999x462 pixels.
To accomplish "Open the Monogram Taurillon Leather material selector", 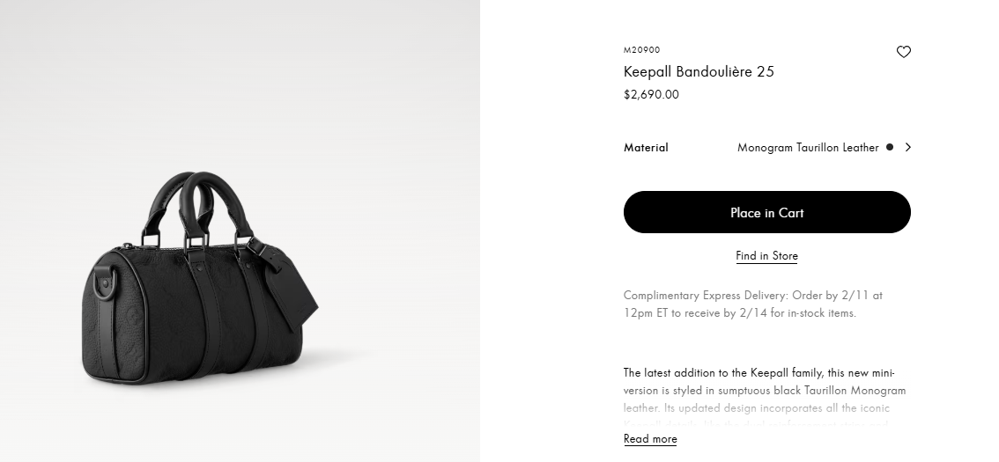I will coord(808,148).
